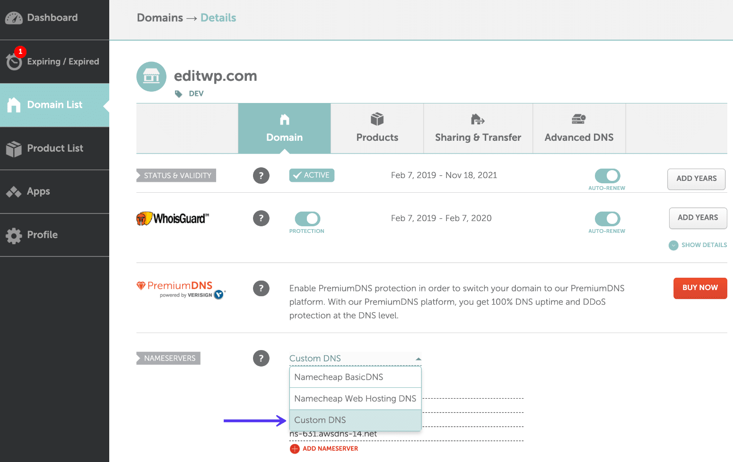The height and width of the screenshot is (462, 733).
Task: Open Profile settings gear icon
Action: (14, 235)
